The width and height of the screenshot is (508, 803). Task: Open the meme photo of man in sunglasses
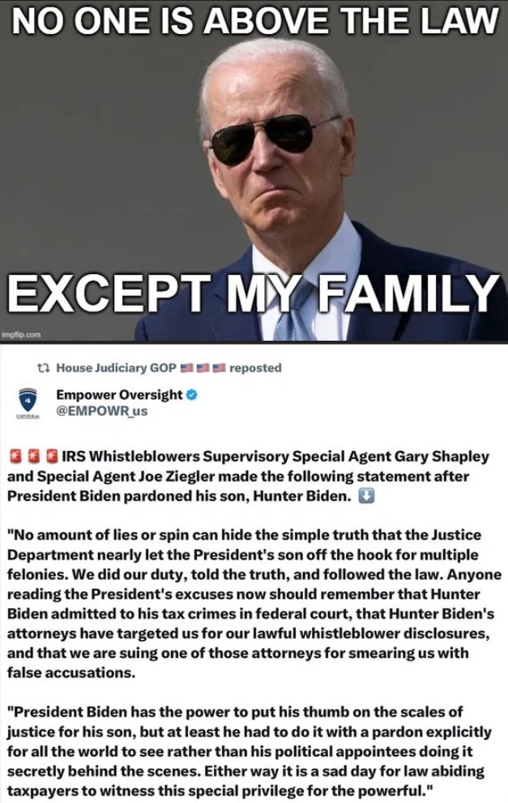point(254,172)
